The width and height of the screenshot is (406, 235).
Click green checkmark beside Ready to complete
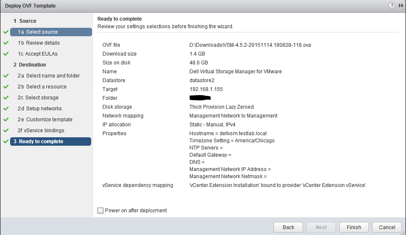(5, 142)
